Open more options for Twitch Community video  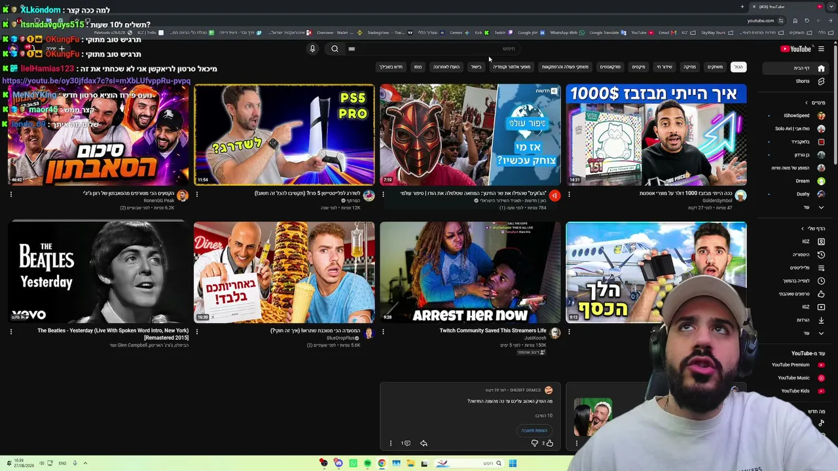383,332
